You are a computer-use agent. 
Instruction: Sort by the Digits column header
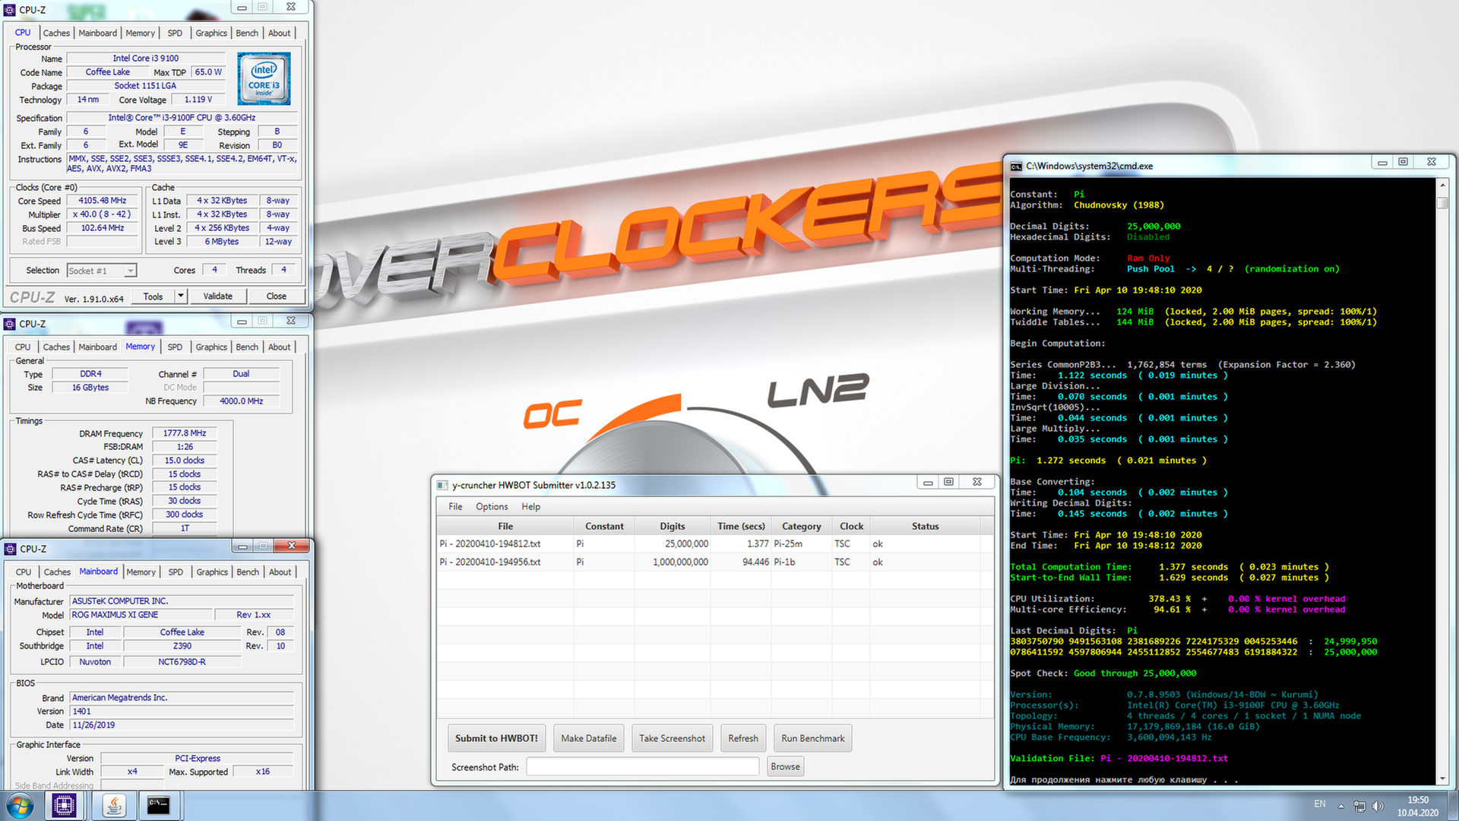point(673,526)
